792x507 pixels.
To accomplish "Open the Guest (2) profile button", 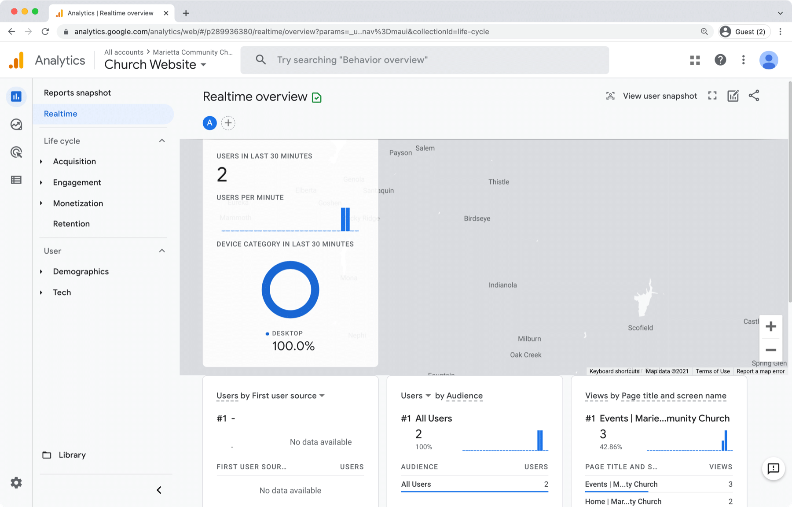I will tap(744, 32).
